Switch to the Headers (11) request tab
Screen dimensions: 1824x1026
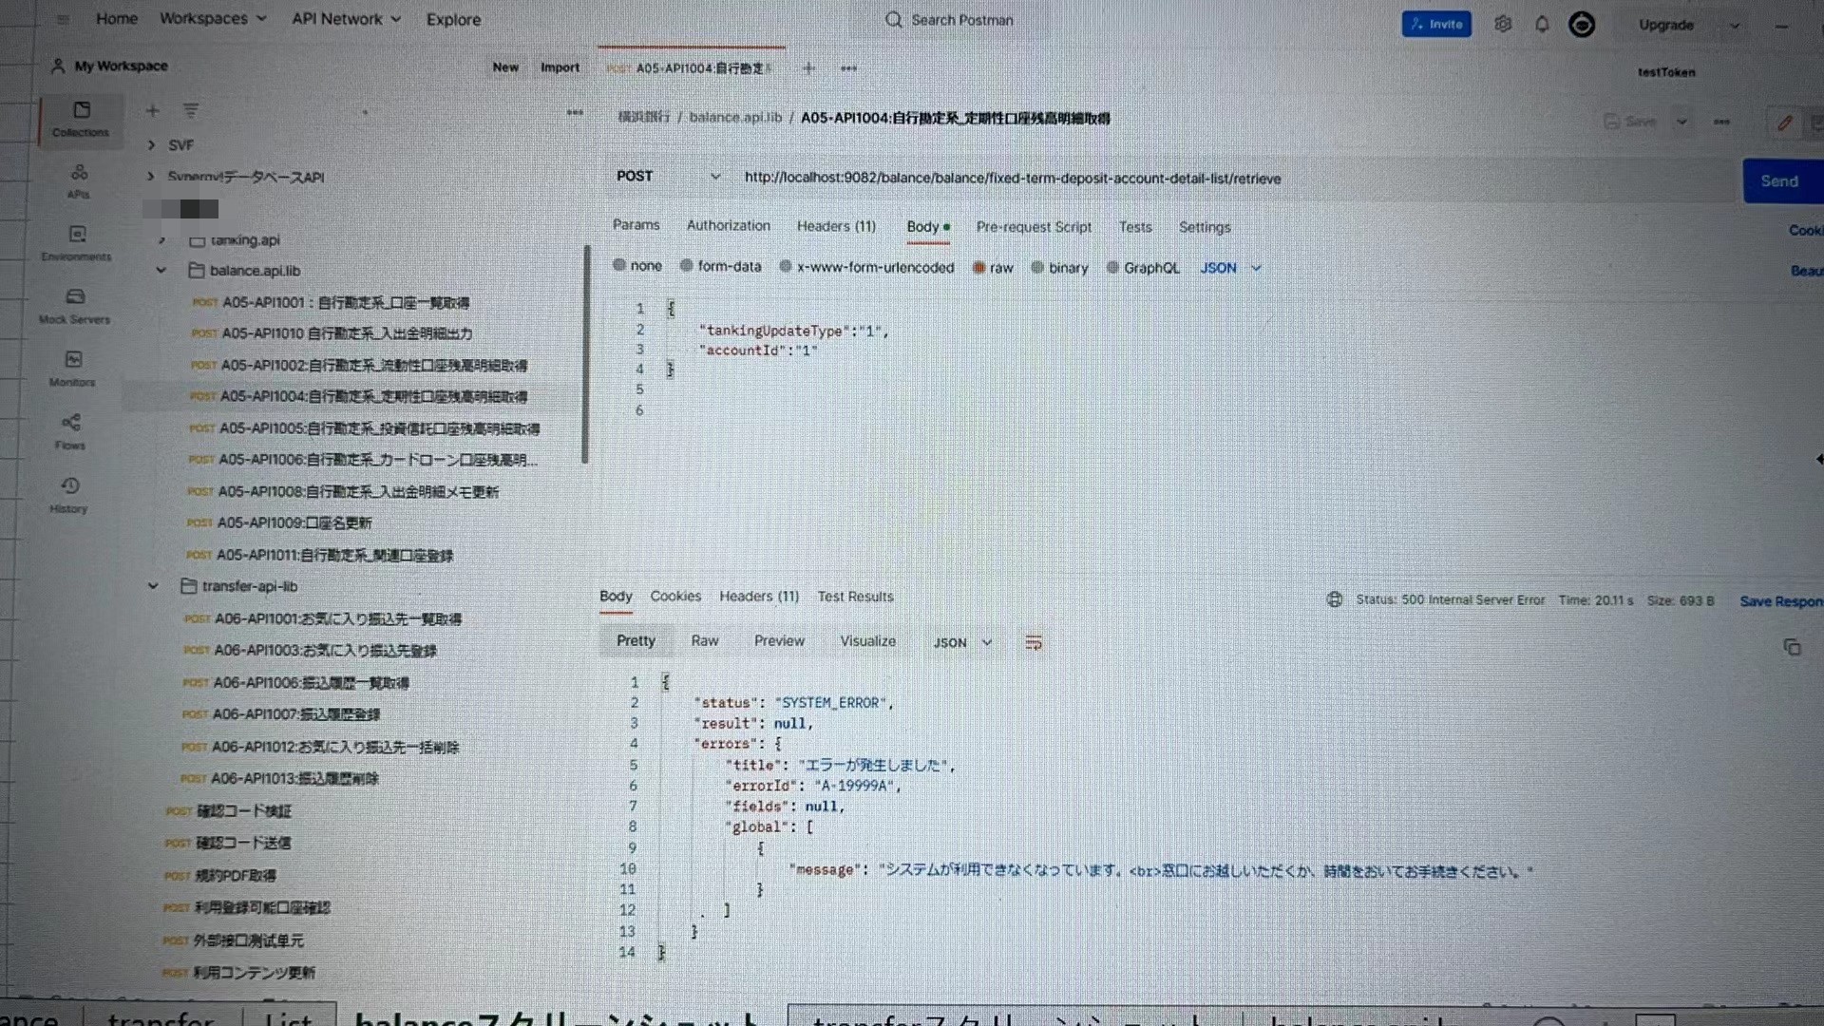coord(836,226)
